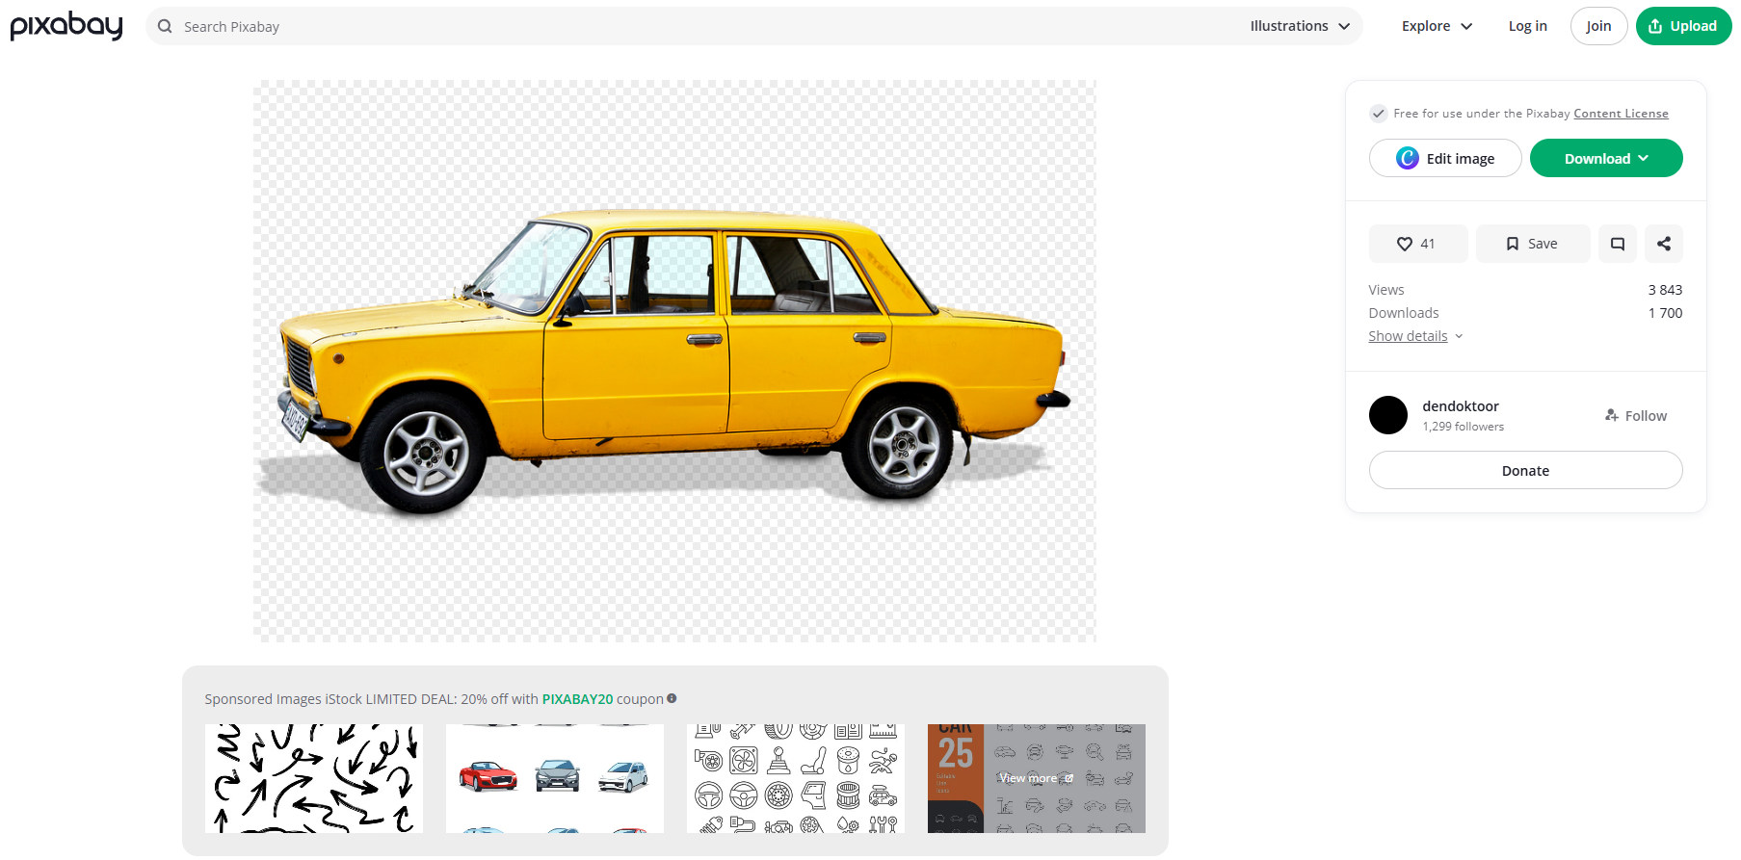Screen dimensions: 1741x860
Task: Open the Illustrations search type dropdown
Action: [x=1300, y=26]
